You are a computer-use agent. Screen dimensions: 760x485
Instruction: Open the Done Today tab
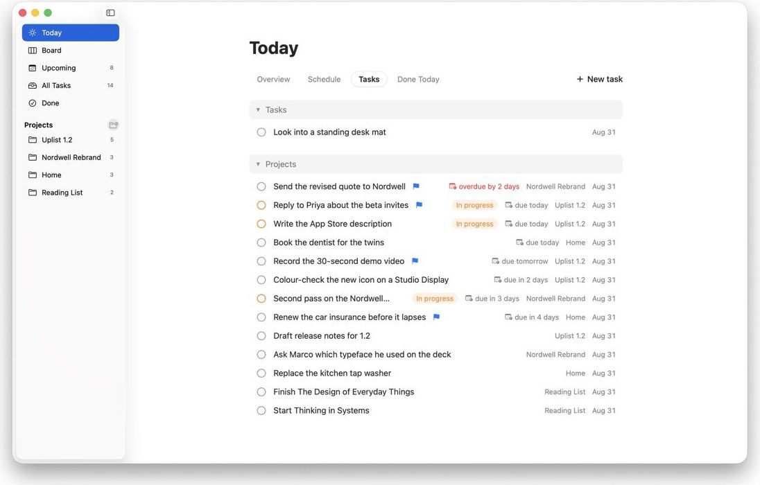(418, 79)
